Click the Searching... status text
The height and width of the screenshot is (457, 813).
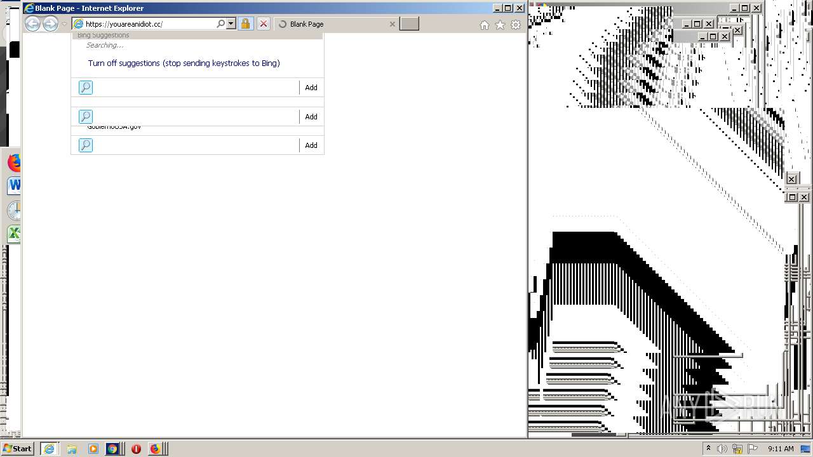(105, 45)
